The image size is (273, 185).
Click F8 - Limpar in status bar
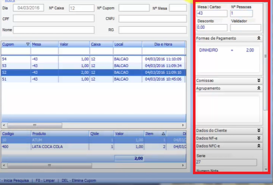pos(45,180)
